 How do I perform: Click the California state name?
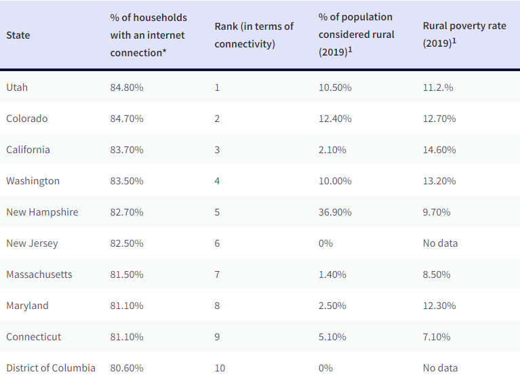(x=28, y=150)
